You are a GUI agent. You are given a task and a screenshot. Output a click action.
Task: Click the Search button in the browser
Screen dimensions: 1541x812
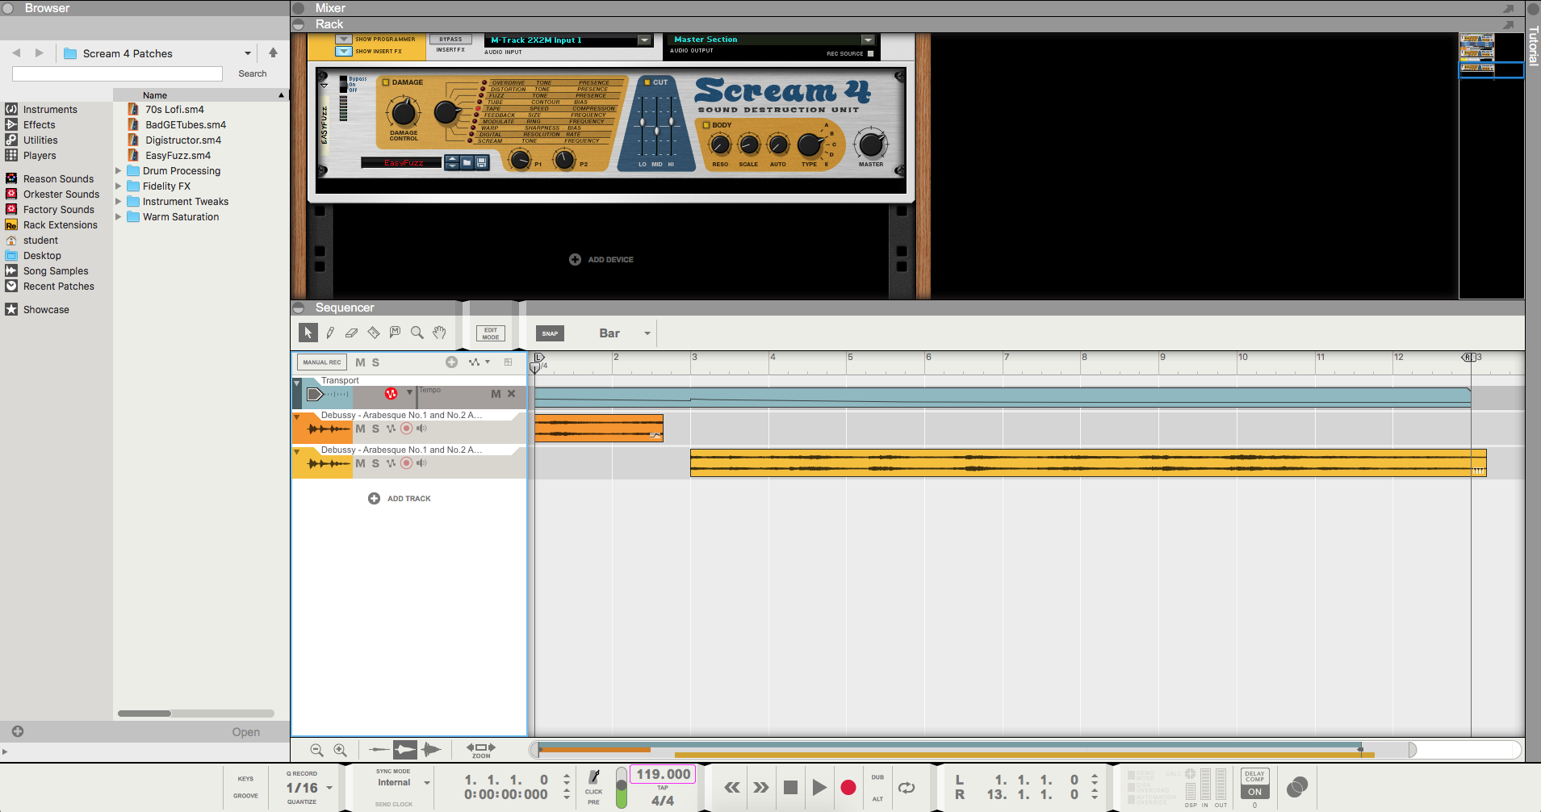click(x=253, y=73)
